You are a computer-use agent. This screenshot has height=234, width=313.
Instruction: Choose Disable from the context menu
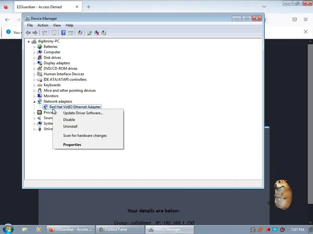(x=88, y=119)
